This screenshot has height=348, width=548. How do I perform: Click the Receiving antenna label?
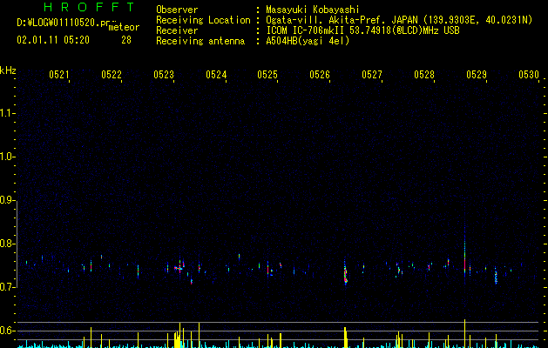click(200, 41)
